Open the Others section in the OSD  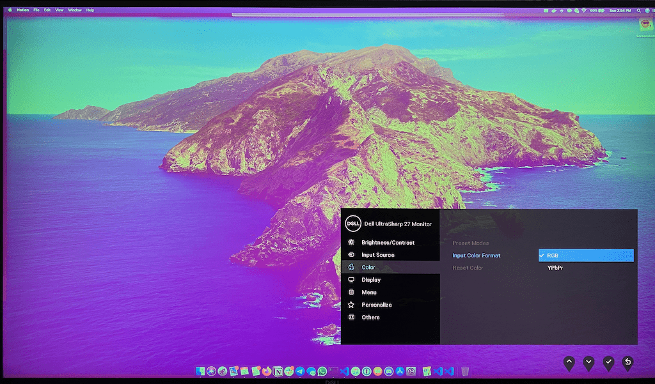(370, 318)
